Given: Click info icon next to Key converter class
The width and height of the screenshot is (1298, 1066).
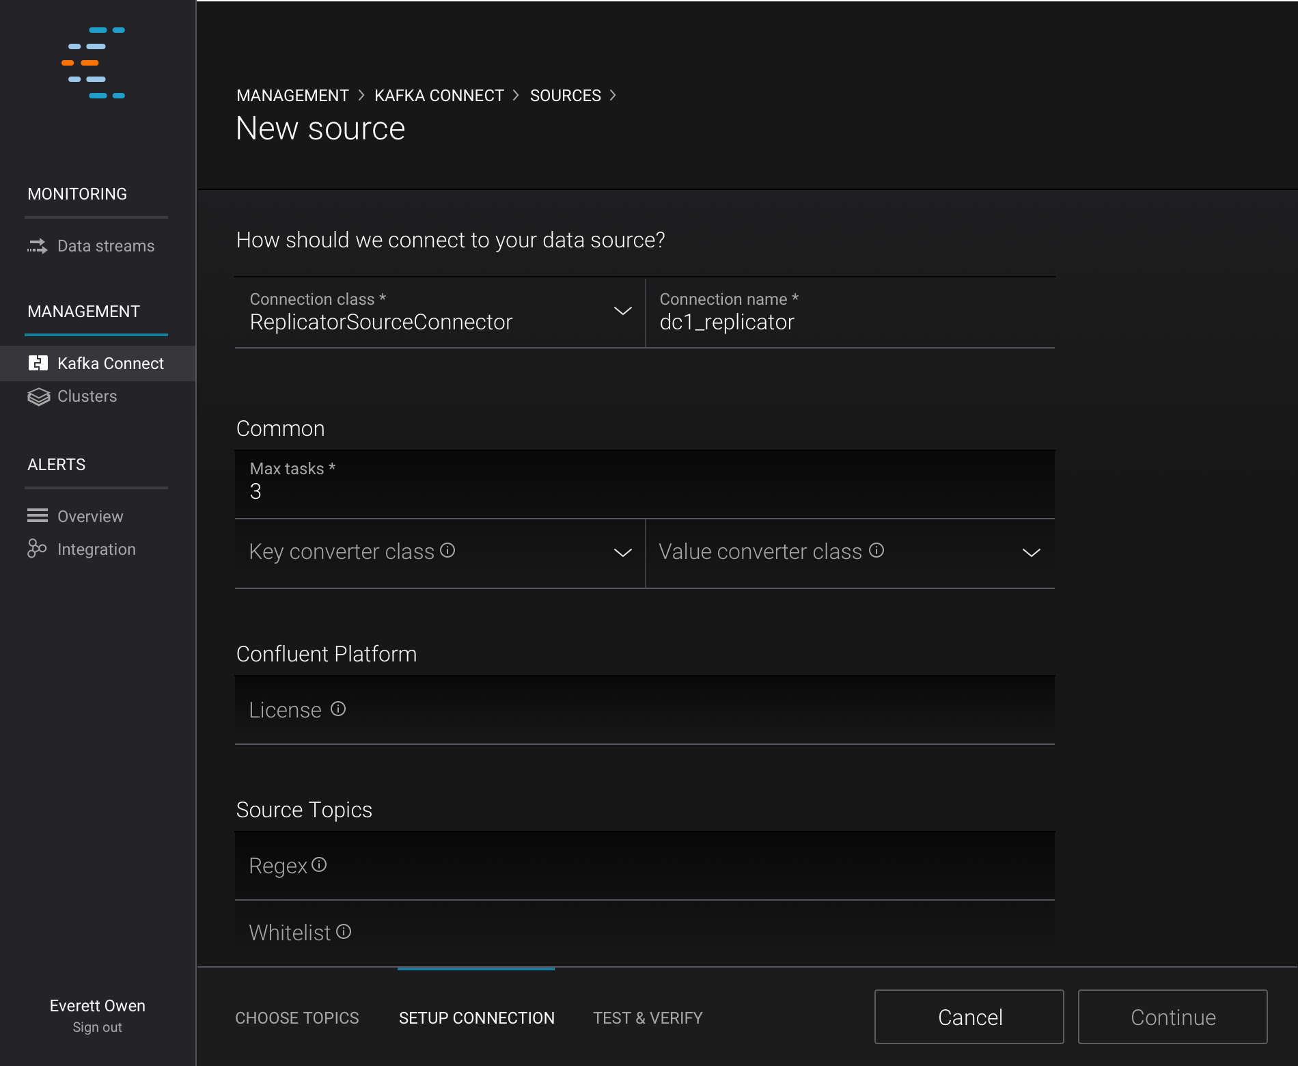Looking at the screenshot, I should 447,551.
